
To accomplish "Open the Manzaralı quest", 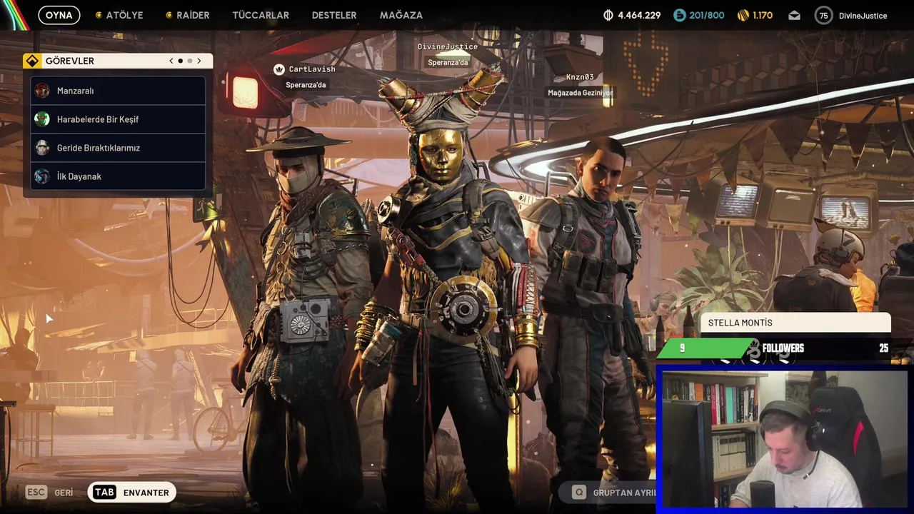I will click(x=118, y=91).
